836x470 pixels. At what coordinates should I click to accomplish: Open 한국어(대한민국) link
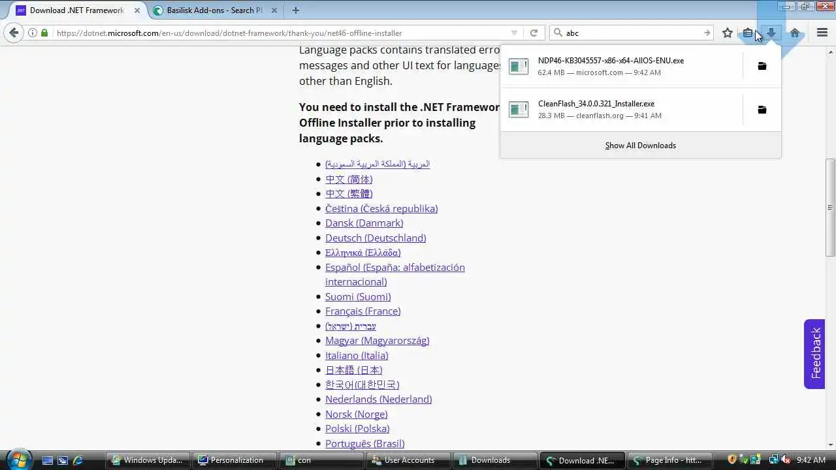pyautogui.click(x=362, y=384)
